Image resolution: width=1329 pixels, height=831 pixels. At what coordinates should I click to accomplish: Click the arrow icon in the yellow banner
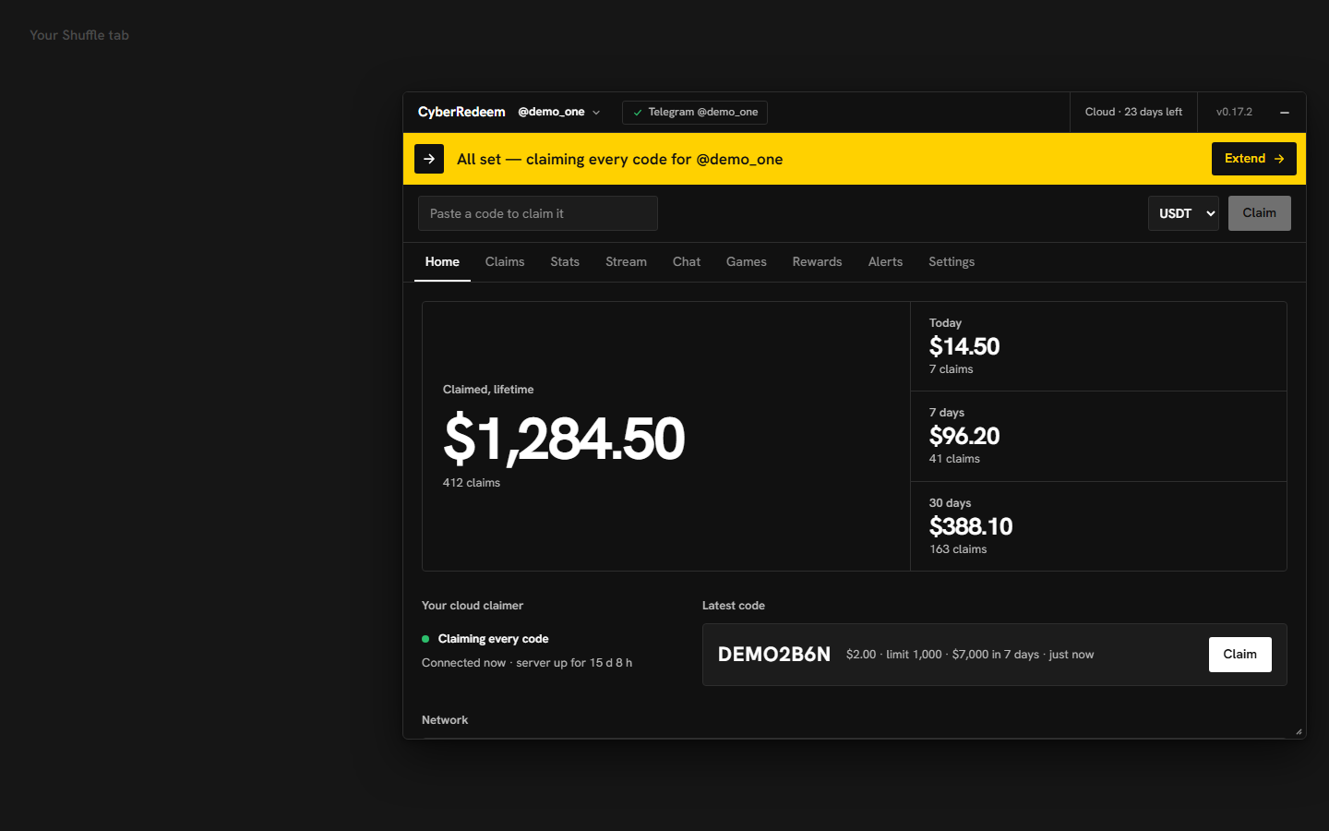429,159
